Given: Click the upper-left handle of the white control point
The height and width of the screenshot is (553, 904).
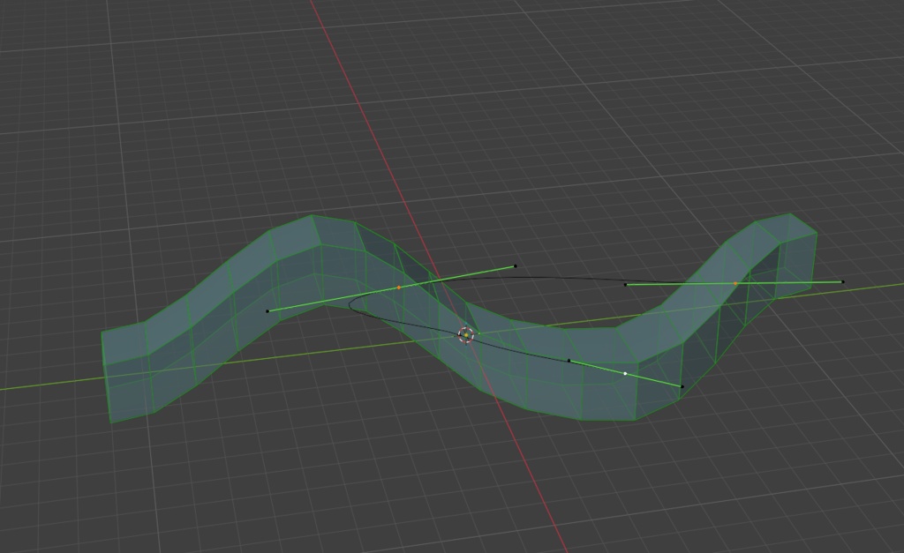Looking at the screenshot, I should click(x=569, y=361).
